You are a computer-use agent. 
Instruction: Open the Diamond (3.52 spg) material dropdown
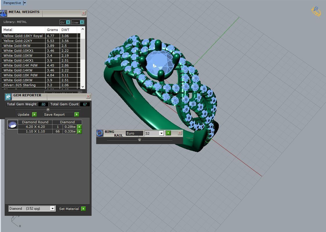click(x=52, y=209)
